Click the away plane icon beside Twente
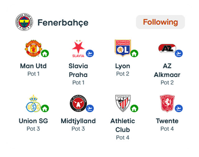Screen dimensions: 199x157 [179, 109]
